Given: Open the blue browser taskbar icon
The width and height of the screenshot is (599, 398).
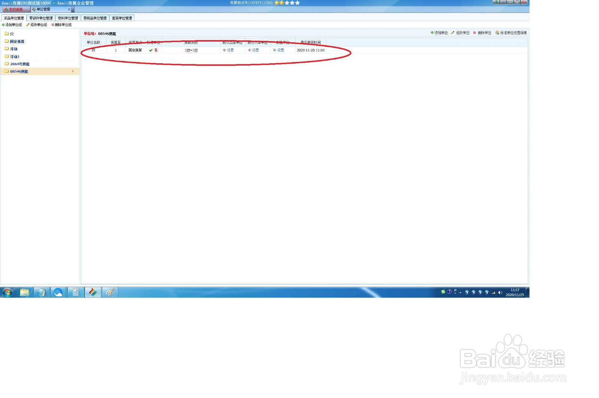Looking at the screenshot, I should point(58,292).
